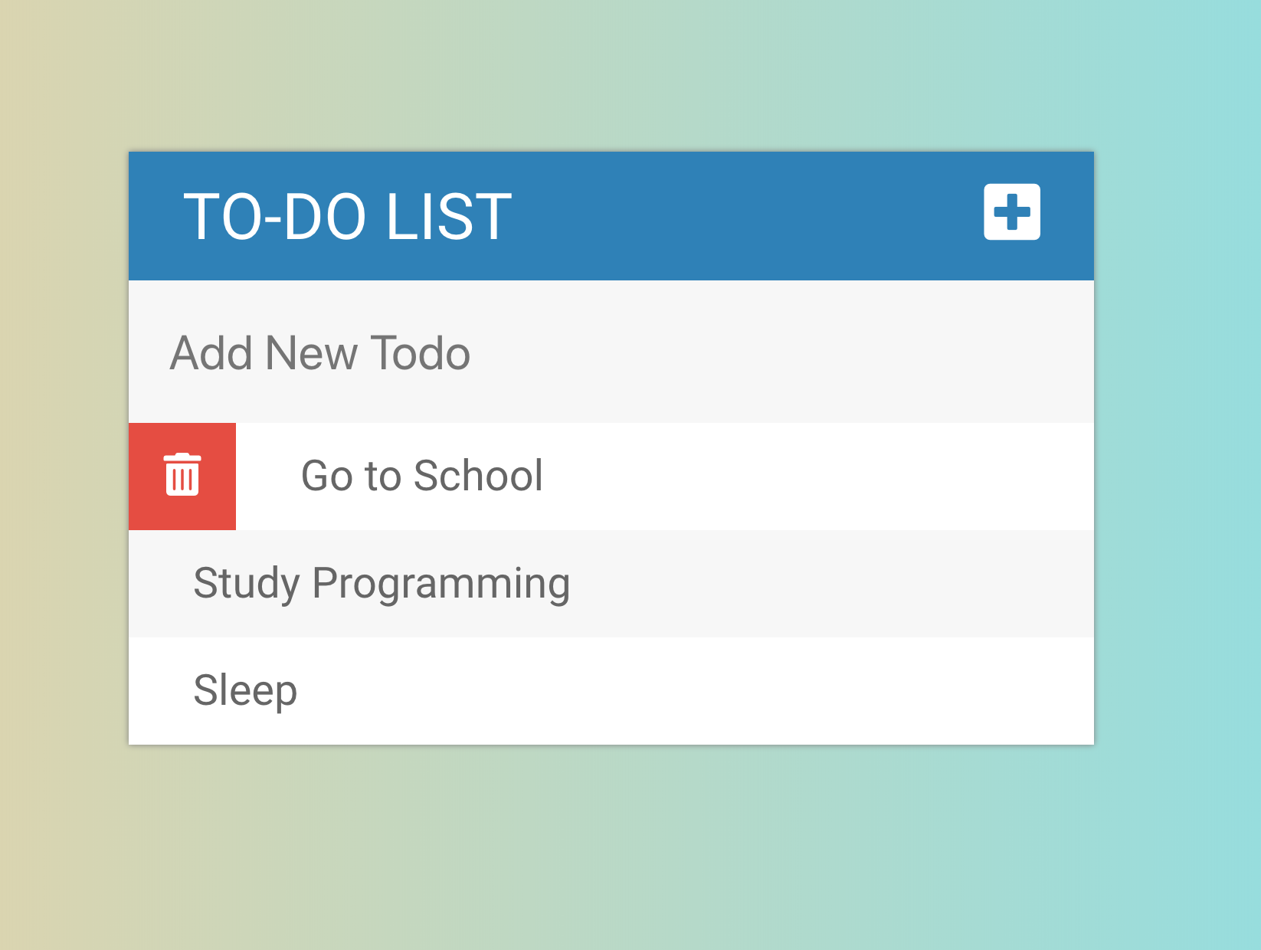Click the "TO-DO LIST" header title
Viewport: 1261px width, 950px height.
(x=347, y=217)
